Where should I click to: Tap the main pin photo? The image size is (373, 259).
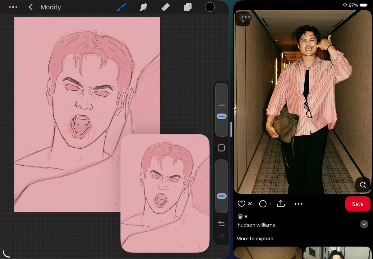[x=302, y=102]
